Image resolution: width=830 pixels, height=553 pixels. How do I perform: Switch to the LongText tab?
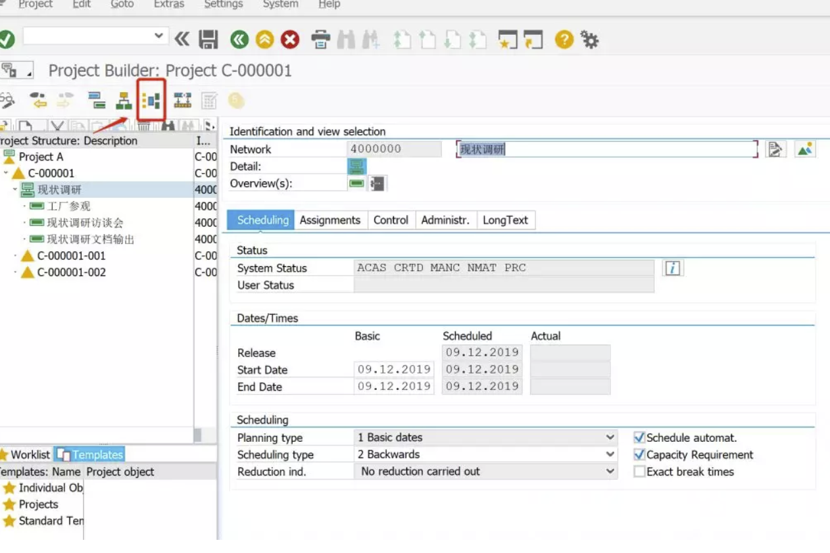click(x=505, y=220)
